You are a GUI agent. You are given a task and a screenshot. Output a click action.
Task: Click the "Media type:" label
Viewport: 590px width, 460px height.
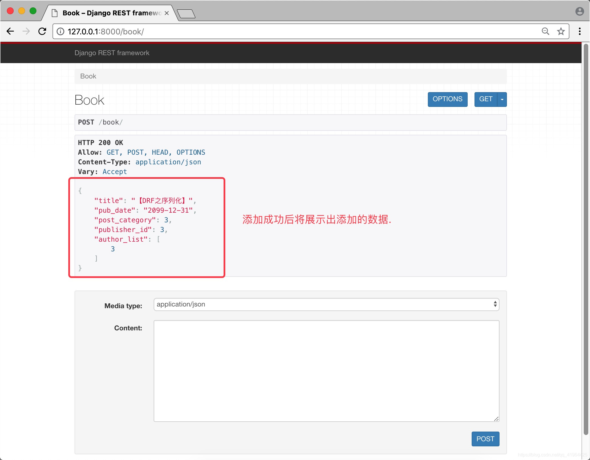click(123, 306)
